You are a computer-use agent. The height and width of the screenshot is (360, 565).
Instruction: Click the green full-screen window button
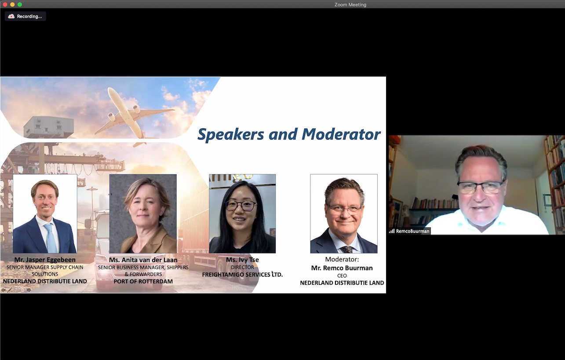(x=20, y=4)
